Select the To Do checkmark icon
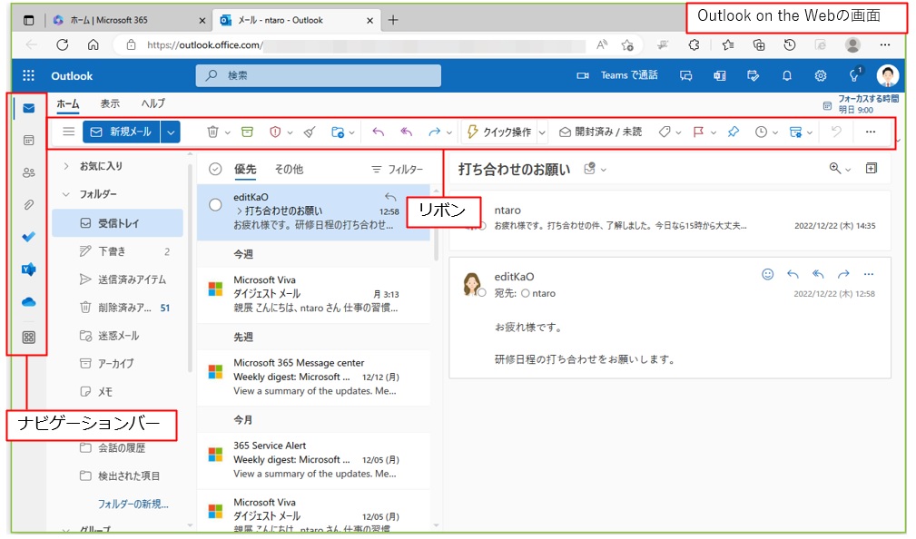 28,237
